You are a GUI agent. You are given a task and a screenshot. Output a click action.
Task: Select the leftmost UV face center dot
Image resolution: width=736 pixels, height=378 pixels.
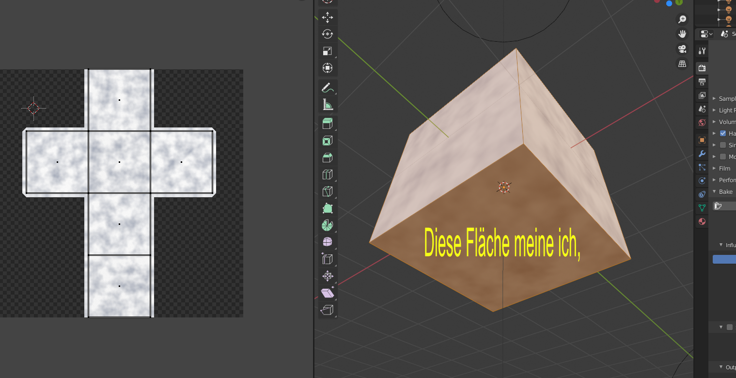57,162
